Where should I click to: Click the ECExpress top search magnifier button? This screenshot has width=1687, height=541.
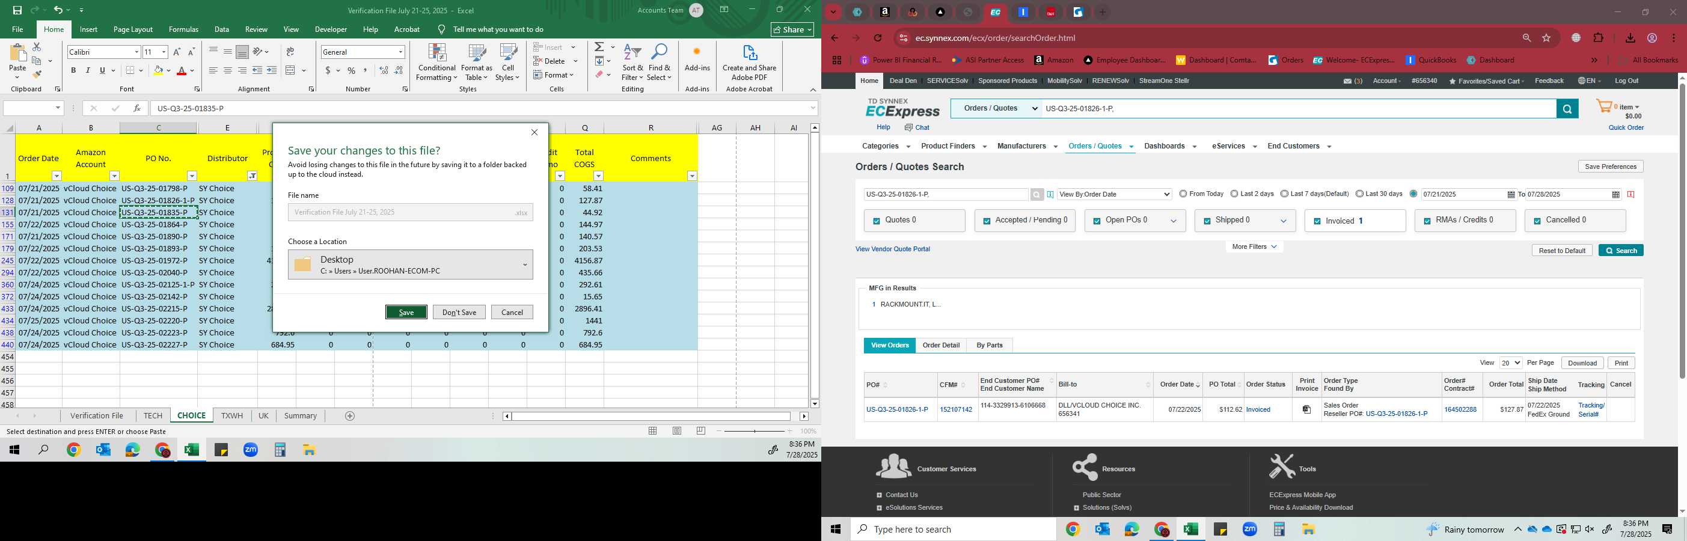point(1567,109)
